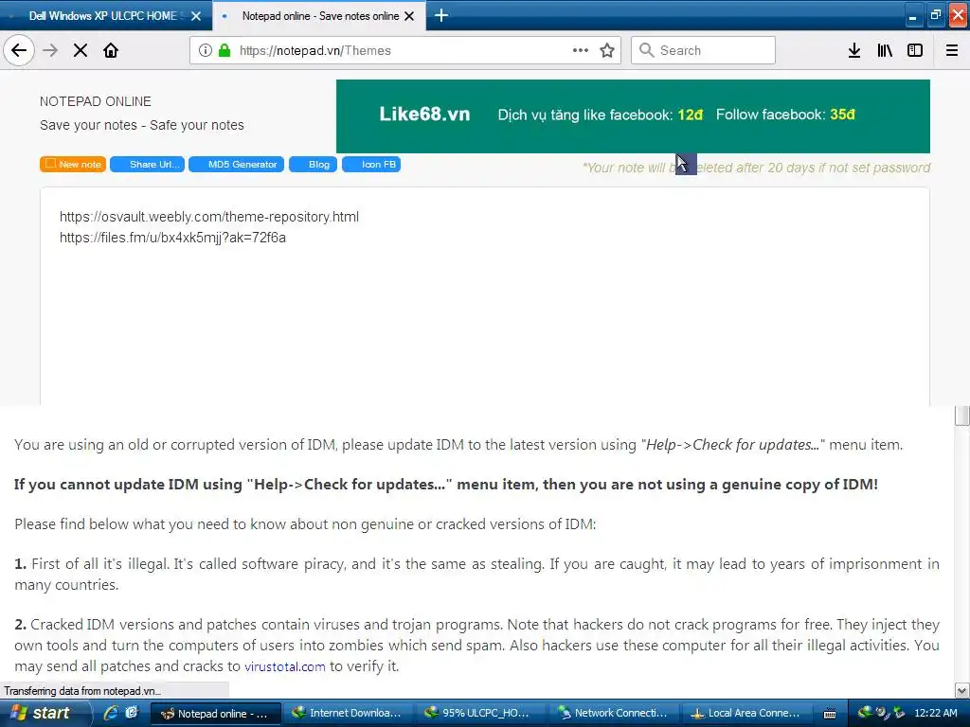Select the Notepad online - Save notes online tab
The image size is (970, 727).
point(319,15)
